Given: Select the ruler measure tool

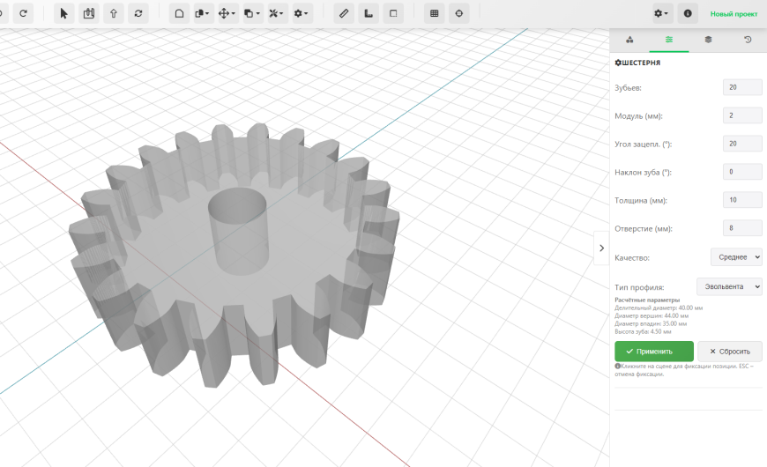Looking at the screenshot, I should [x=344, y=14].
